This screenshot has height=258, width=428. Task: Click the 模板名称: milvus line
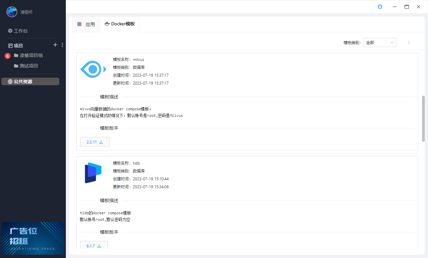tap(128, 60)
